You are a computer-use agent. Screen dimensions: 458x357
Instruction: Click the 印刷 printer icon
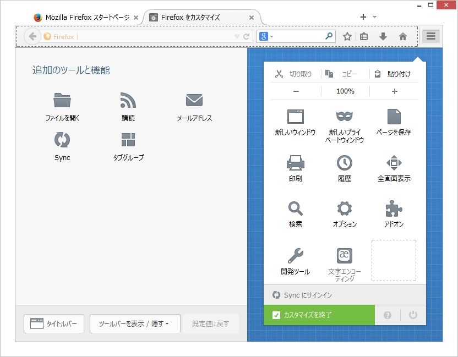pos(295,163)
